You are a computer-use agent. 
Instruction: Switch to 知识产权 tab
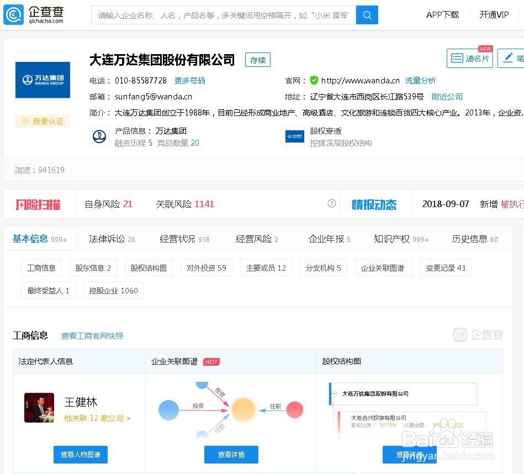coord(401,239)
